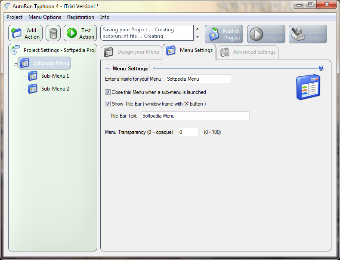
Task: Click the '(0 - 100)' range hint
Action: tap(212, 132)
